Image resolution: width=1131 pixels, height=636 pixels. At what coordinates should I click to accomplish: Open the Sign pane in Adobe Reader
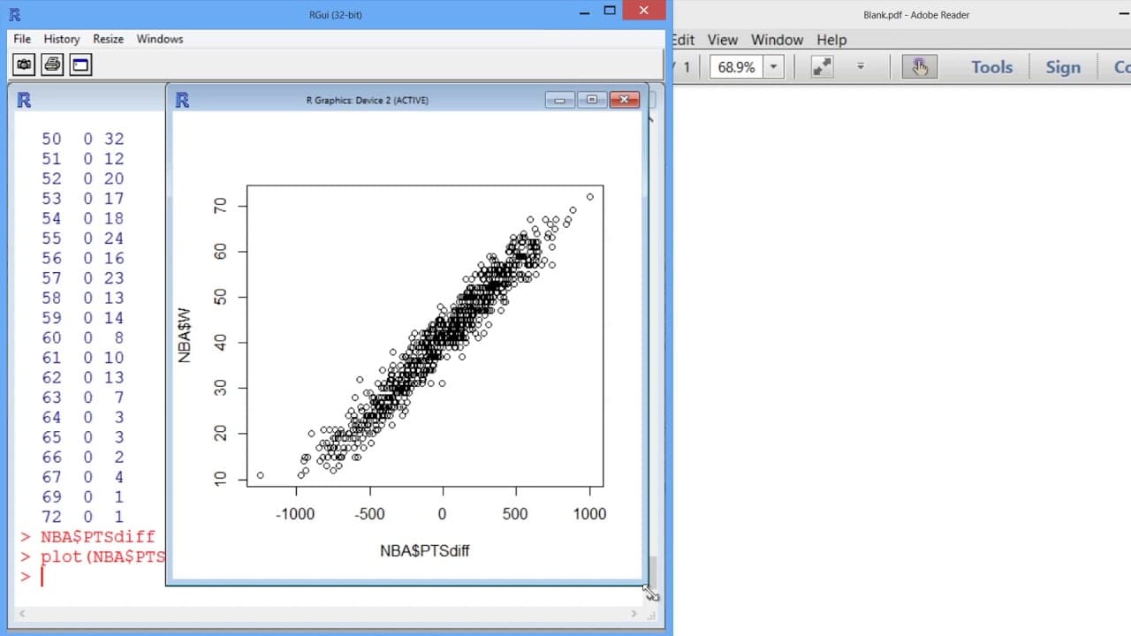tap(1063, 67)
